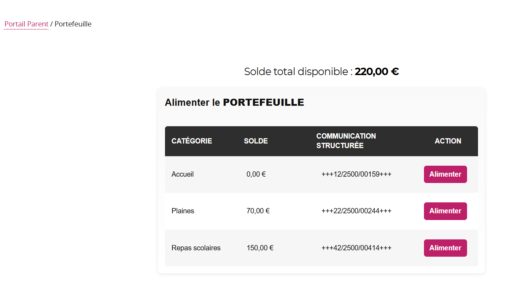Select the Plaines category row

183,211
